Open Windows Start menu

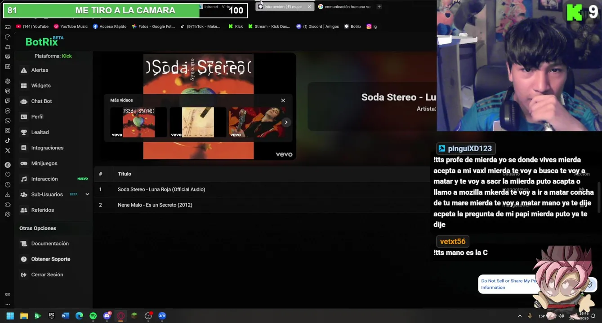point(10,316)
